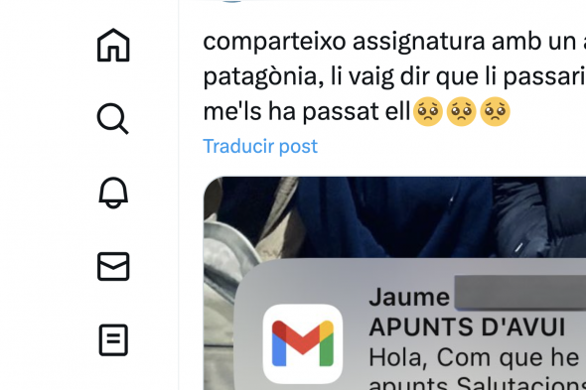The width and height of the screenshot is (586, 390).
Task: Click the Gmail app icon in the image
Action: pyautogui.click(x=303, y=343)
